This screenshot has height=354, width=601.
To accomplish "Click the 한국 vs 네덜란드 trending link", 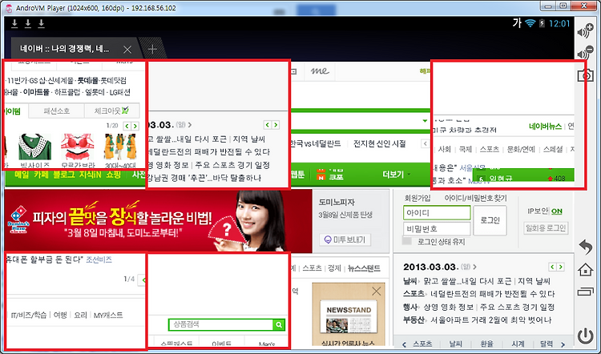I will [316, 143].
